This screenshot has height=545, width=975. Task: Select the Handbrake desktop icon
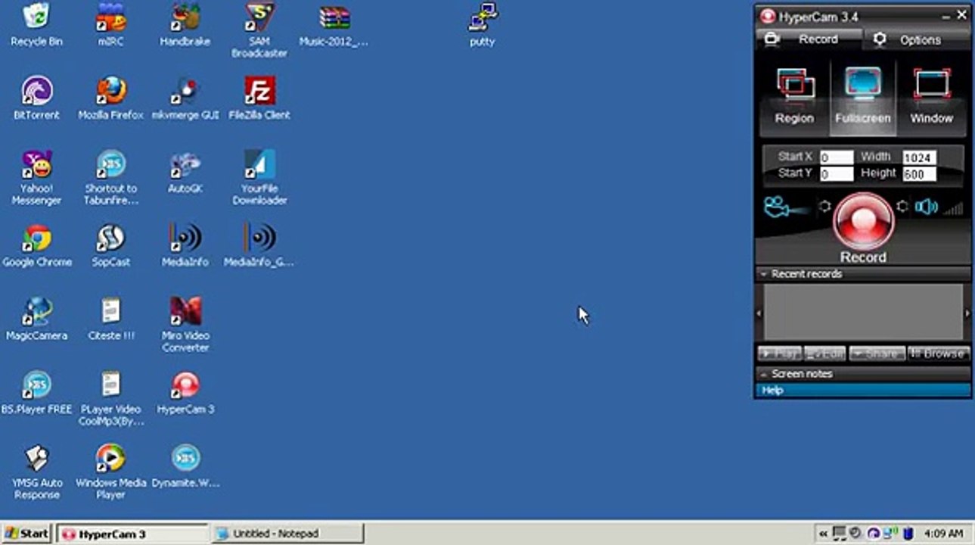(x=185, y=24)
